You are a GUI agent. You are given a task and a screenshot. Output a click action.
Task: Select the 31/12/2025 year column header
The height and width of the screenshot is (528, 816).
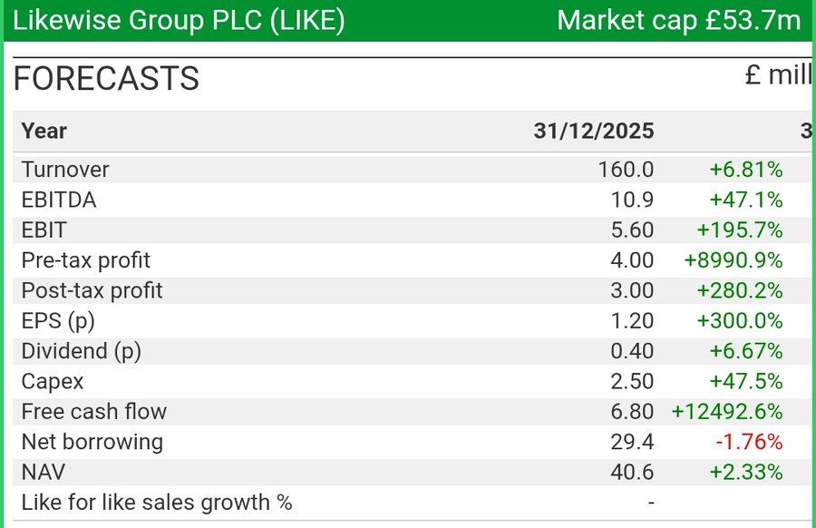pos(594,131)
